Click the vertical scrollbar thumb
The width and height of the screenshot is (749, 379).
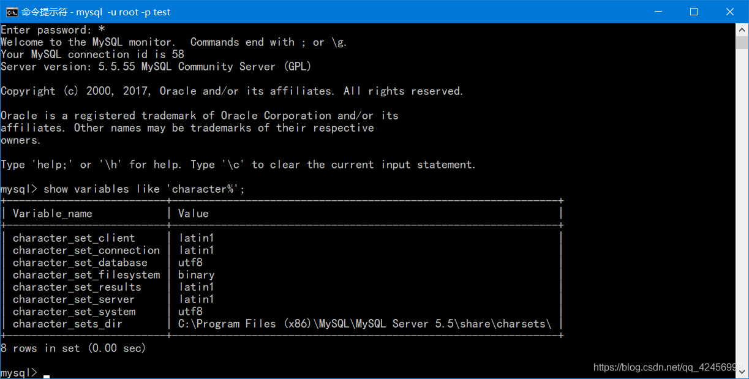742,42
